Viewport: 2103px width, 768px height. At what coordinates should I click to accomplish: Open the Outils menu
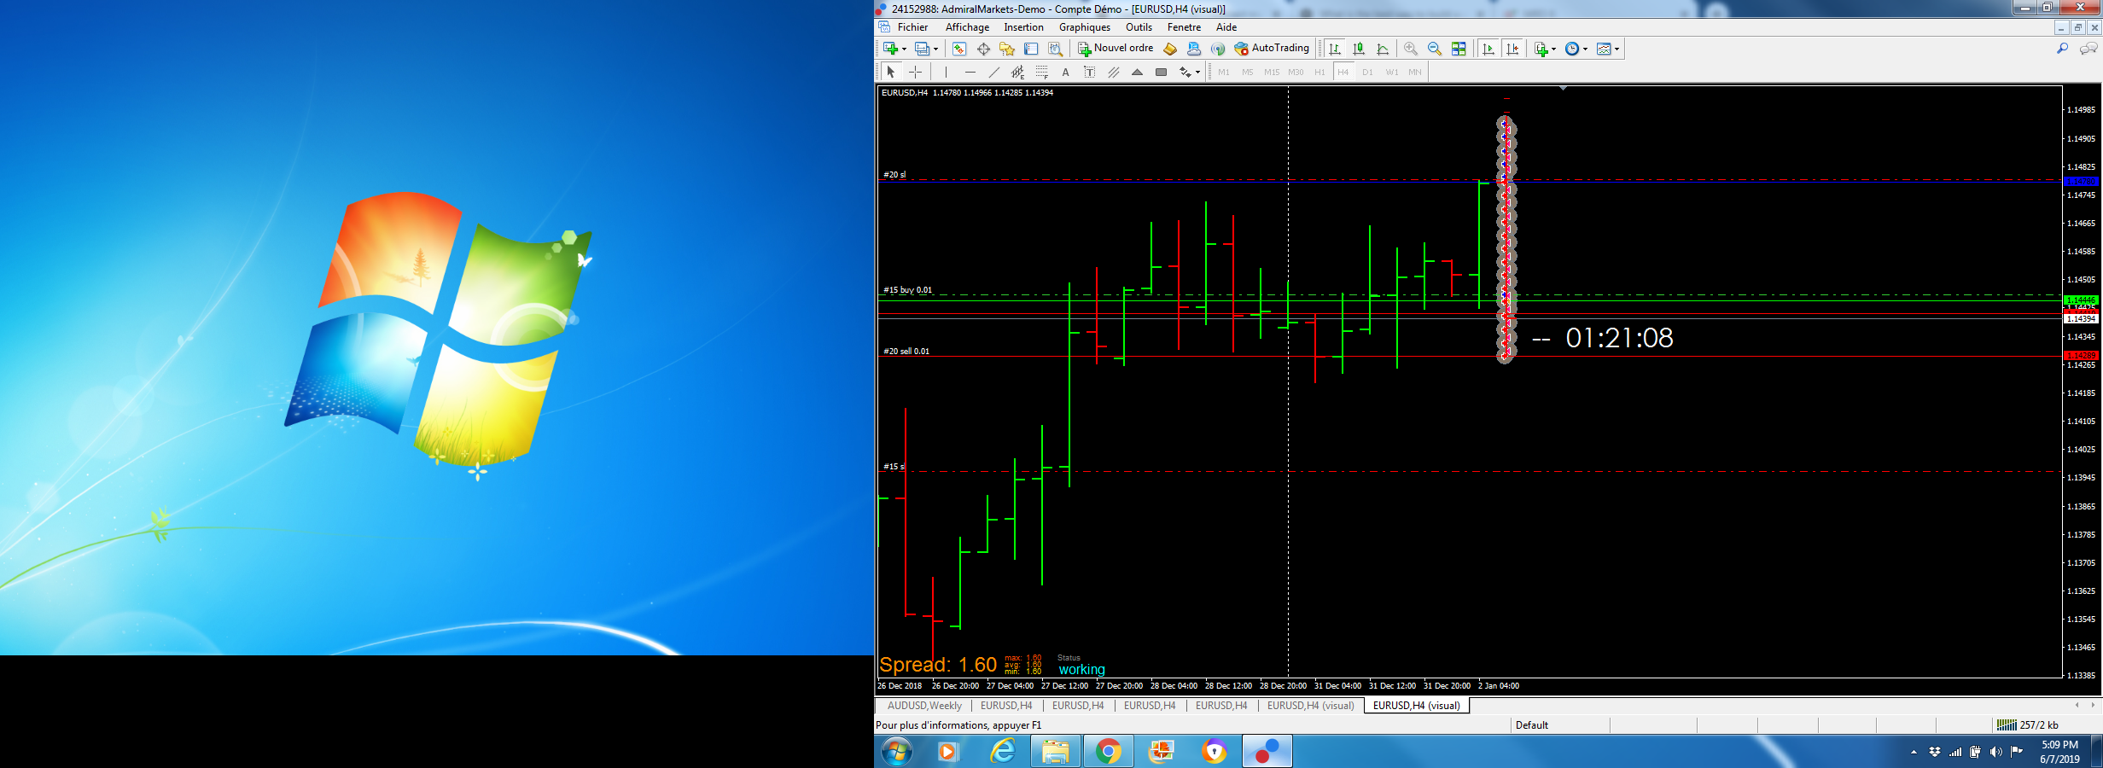pos(1139,27)
